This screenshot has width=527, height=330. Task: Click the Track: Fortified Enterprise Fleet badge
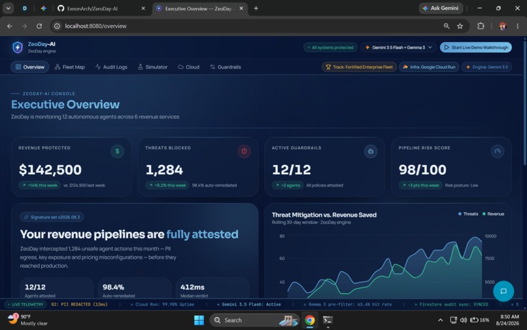359,67
